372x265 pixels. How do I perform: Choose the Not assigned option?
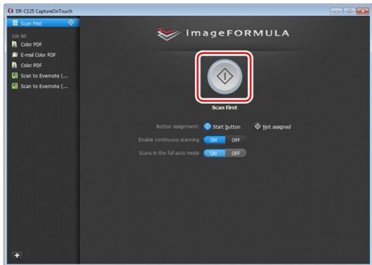272,127
